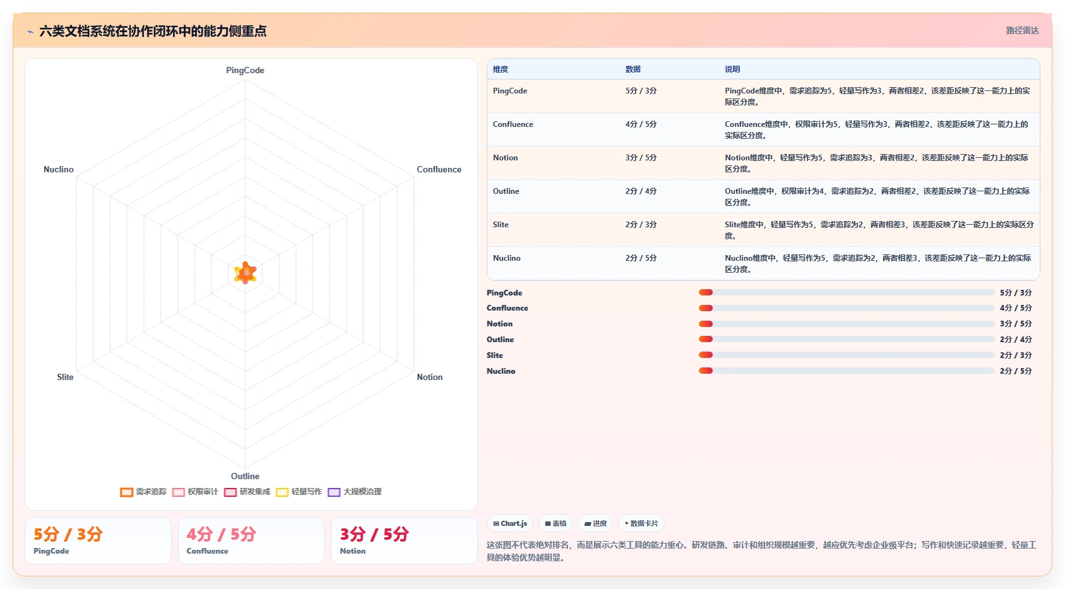Click the 5分 / 3分 PingCode summary card
This screenshot has width=1065, height=589.
click(x=98, y=540)
